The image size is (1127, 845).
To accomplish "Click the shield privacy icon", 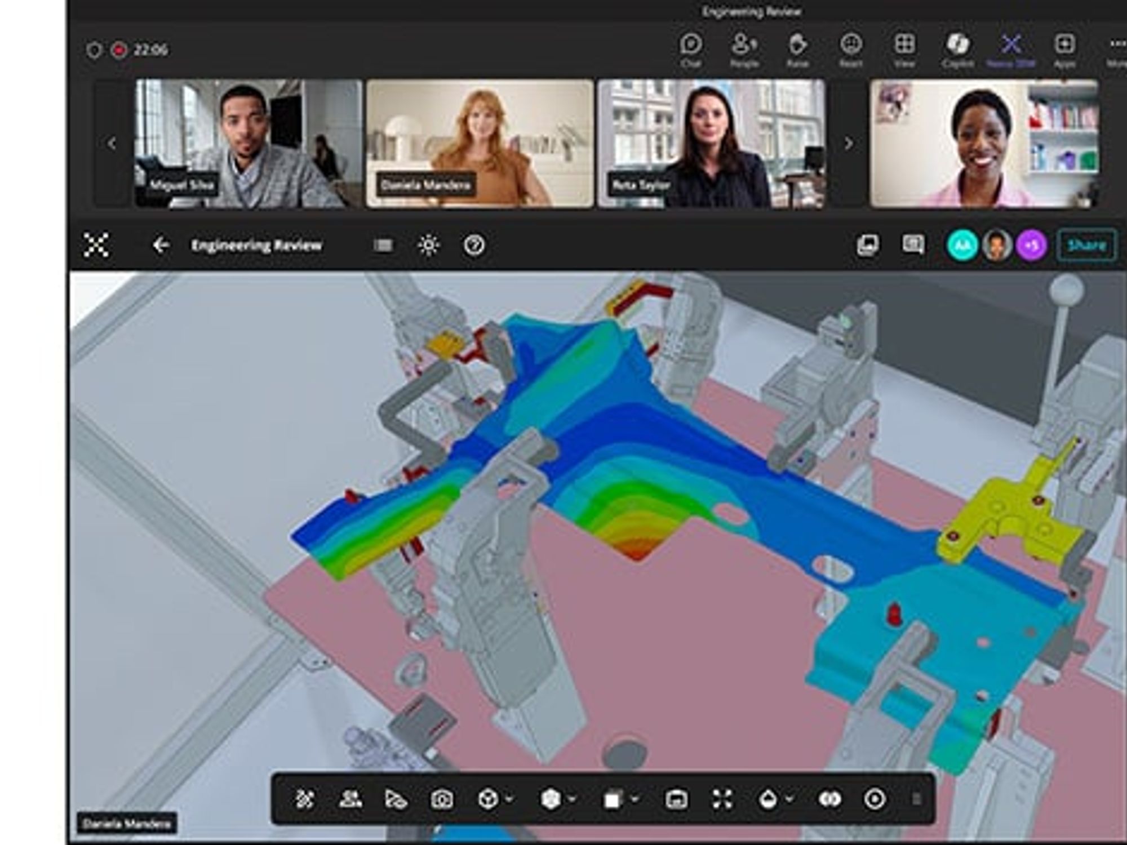I will 94,50.
